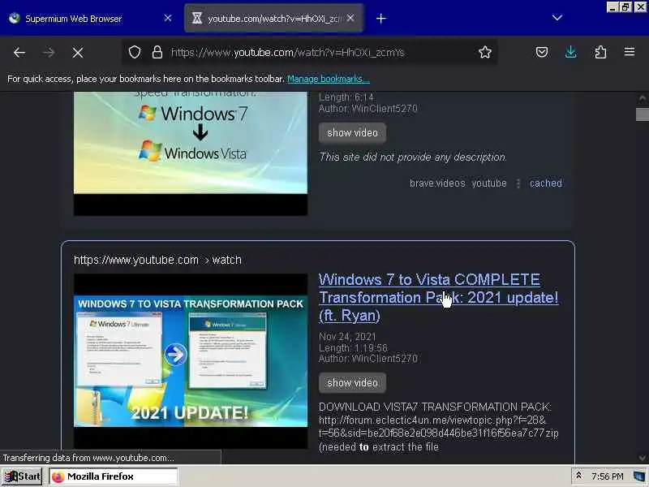This screenshot has height=487, width=649.
Task: Click the scrollbar up arrow
Action: tap(642, 98)
